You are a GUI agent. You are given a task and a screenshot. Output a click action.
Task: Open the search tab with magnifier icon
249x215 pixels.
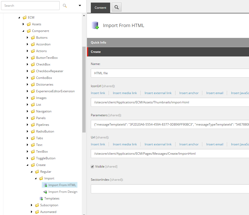pos(117,7)
